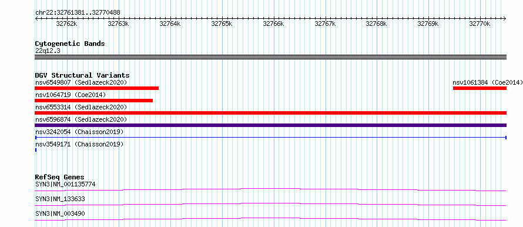Click the magenta line of SYN3|NM_001135774
Viewport: 523px width, 227px height.
(270, 189)
